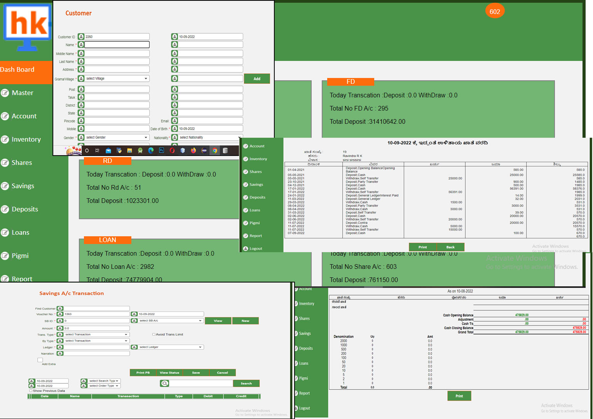
Task: Click the magnifier icon beside Search box
Action: pyautogui.click(x=165, y=383)
